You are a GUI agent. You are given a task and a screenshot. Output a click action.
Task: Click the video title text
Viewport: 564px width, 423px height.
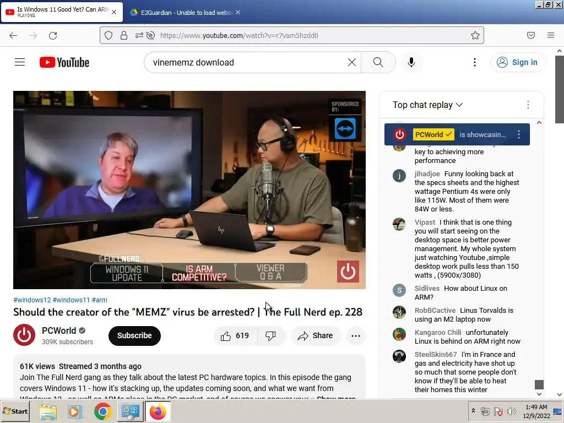pyautogui.click(x=188, y=312)
